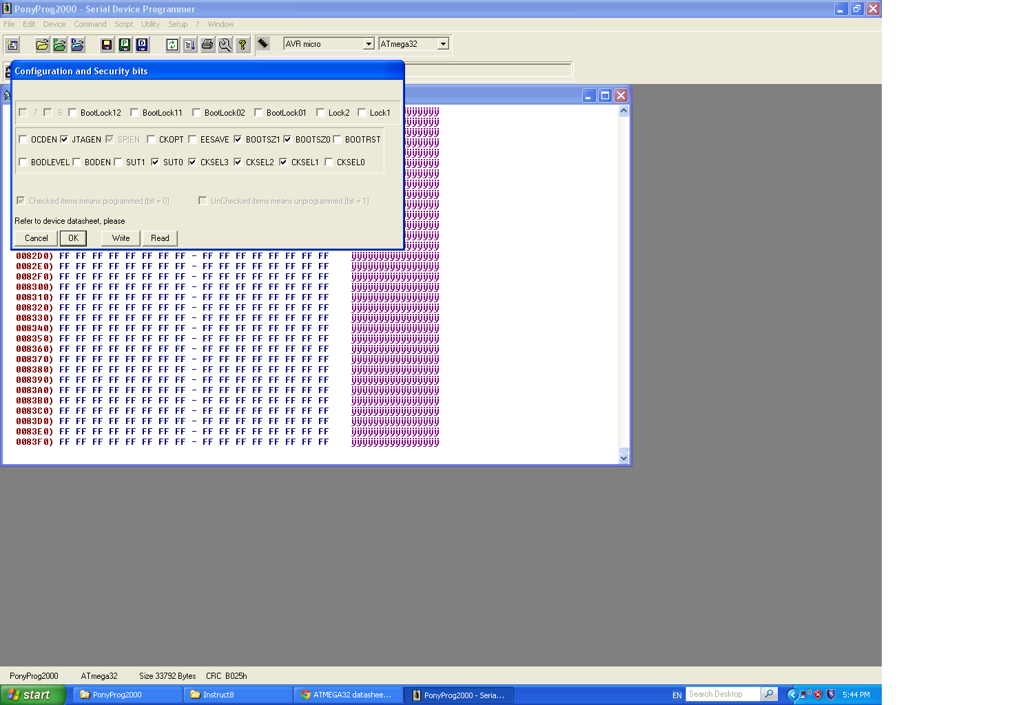The height and width of the screenshot is (705, 1023).
Task: Click the Print printer icon
Action: pos(207,45)
